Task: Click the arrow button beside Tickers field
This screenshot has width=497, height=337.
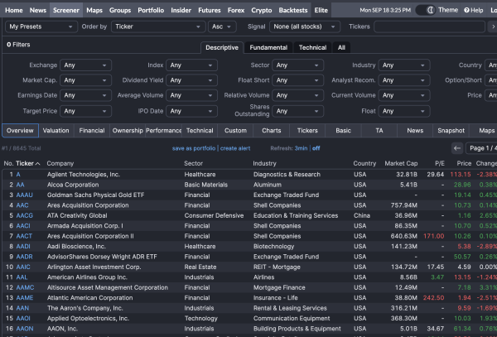Action: [x=492, y=26]
